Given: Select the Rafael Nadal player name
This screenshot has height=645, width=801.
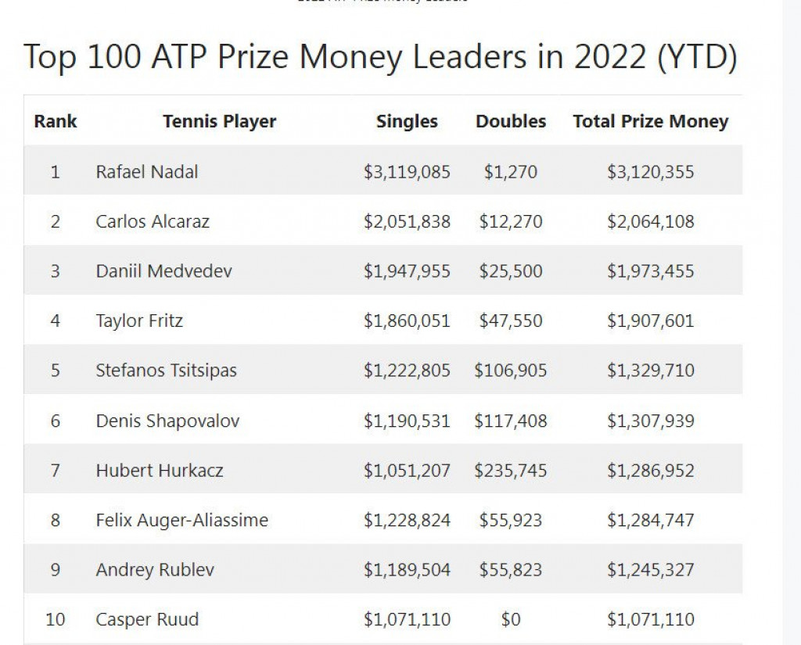Looking at the screenshot, I should (x=147, y=171).
